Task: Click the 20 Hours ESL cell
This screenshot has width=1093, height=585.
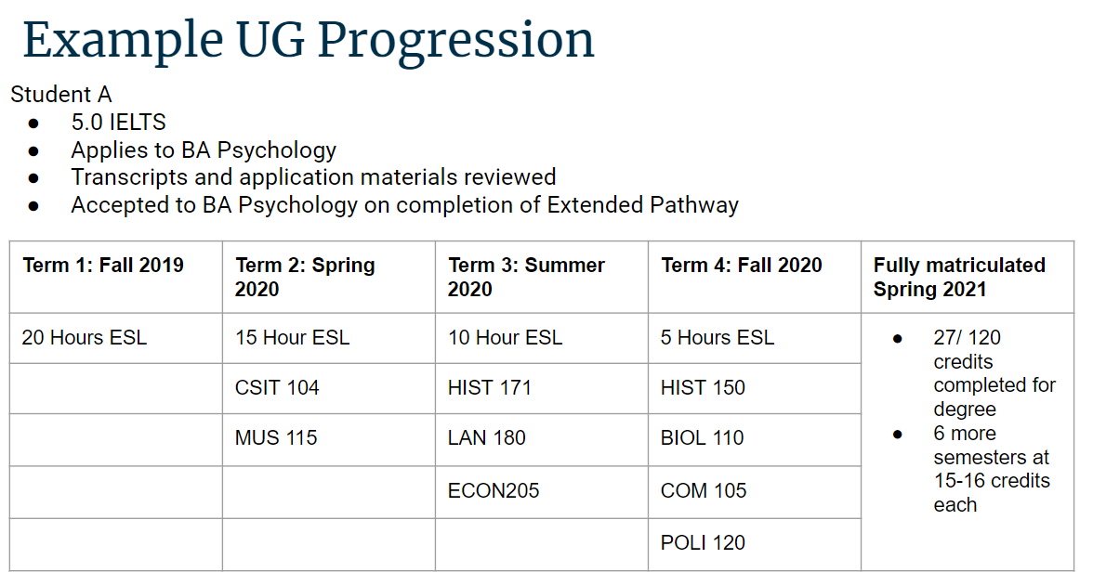Action: pos(115,338)
